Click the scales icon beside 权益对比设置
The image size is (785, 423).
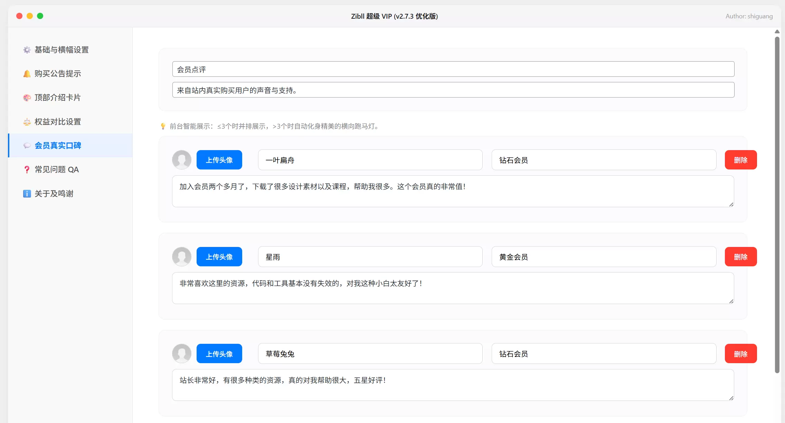point(27,122)
